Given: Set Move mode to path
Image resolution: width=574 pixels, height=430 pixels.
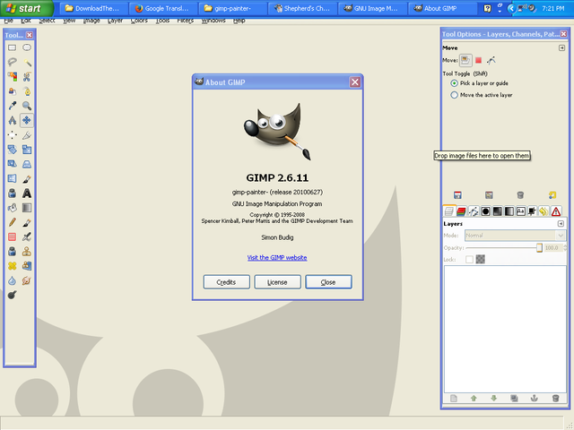Looking at the screenshot, I should pos(491,60).
